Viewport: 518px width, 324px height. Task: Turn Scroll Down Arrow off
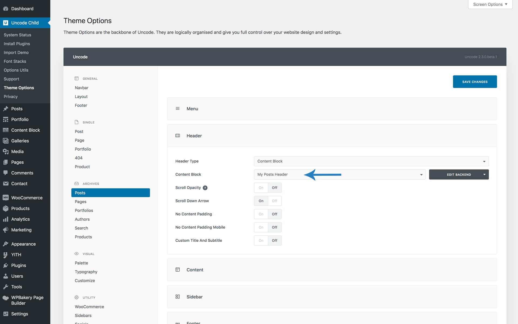[274, 201]
